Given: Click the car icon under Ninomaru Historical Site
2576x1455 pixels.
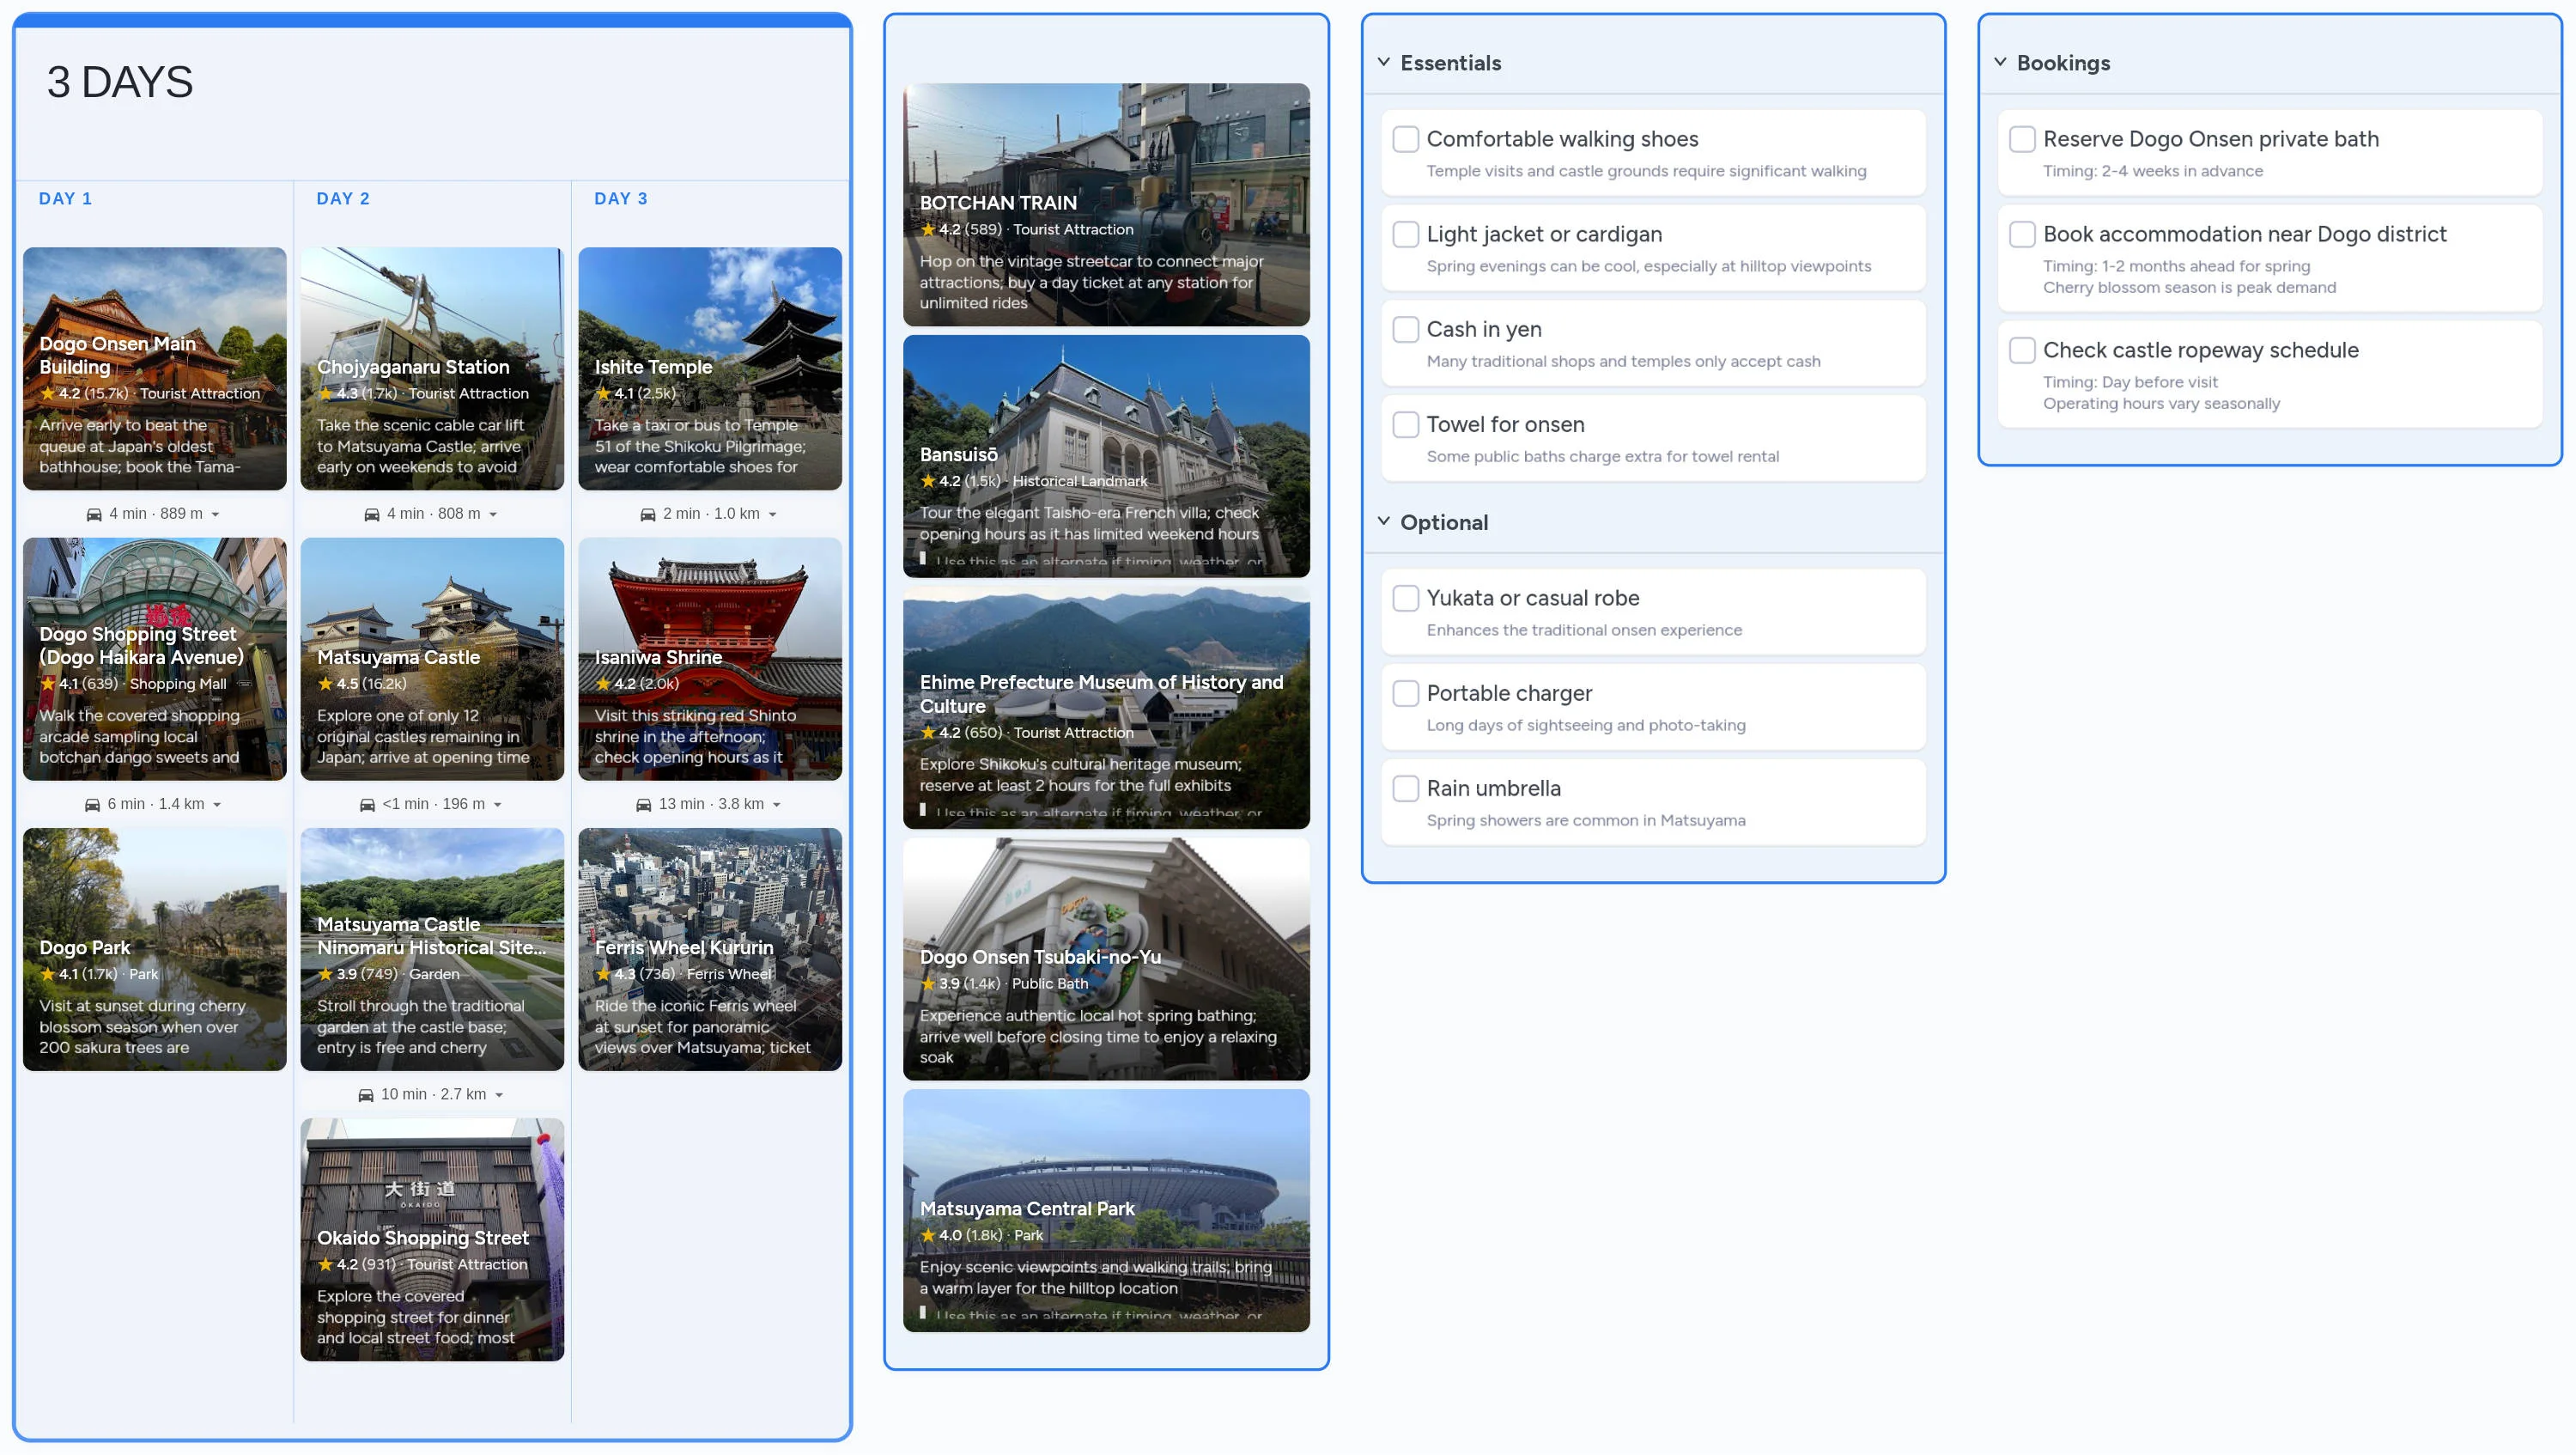Looking at the screenshot, I should (x=365, y=1094).
